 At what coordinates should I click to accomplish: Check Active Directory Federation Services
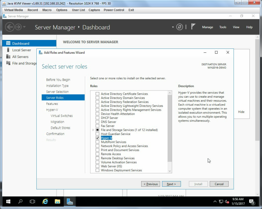pos(97,102)
